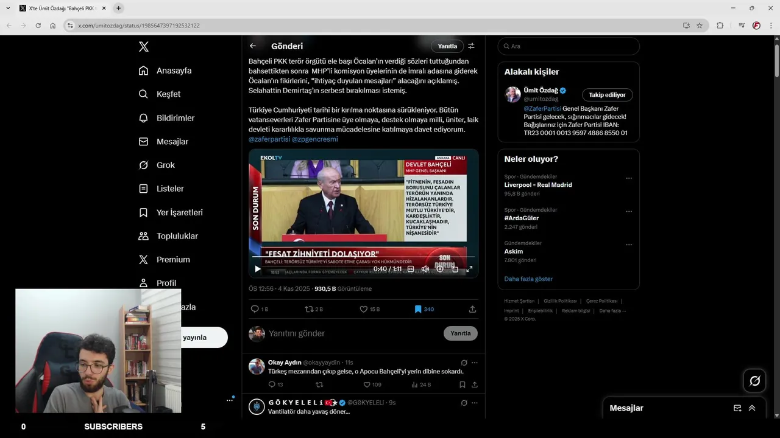
Task: Open the floating Grok button
Action: point(754,381)
